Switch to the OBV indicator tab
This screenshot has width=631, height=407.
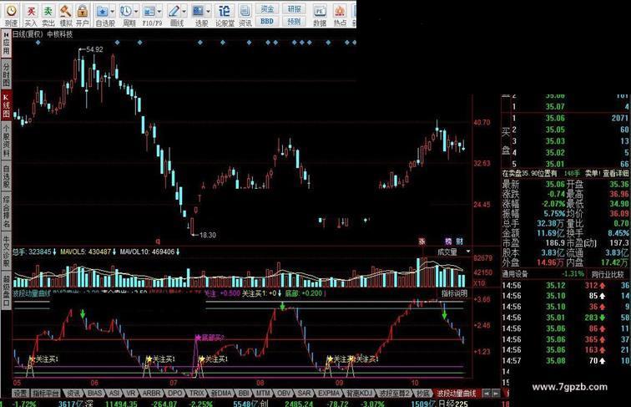tap(284, 393)
